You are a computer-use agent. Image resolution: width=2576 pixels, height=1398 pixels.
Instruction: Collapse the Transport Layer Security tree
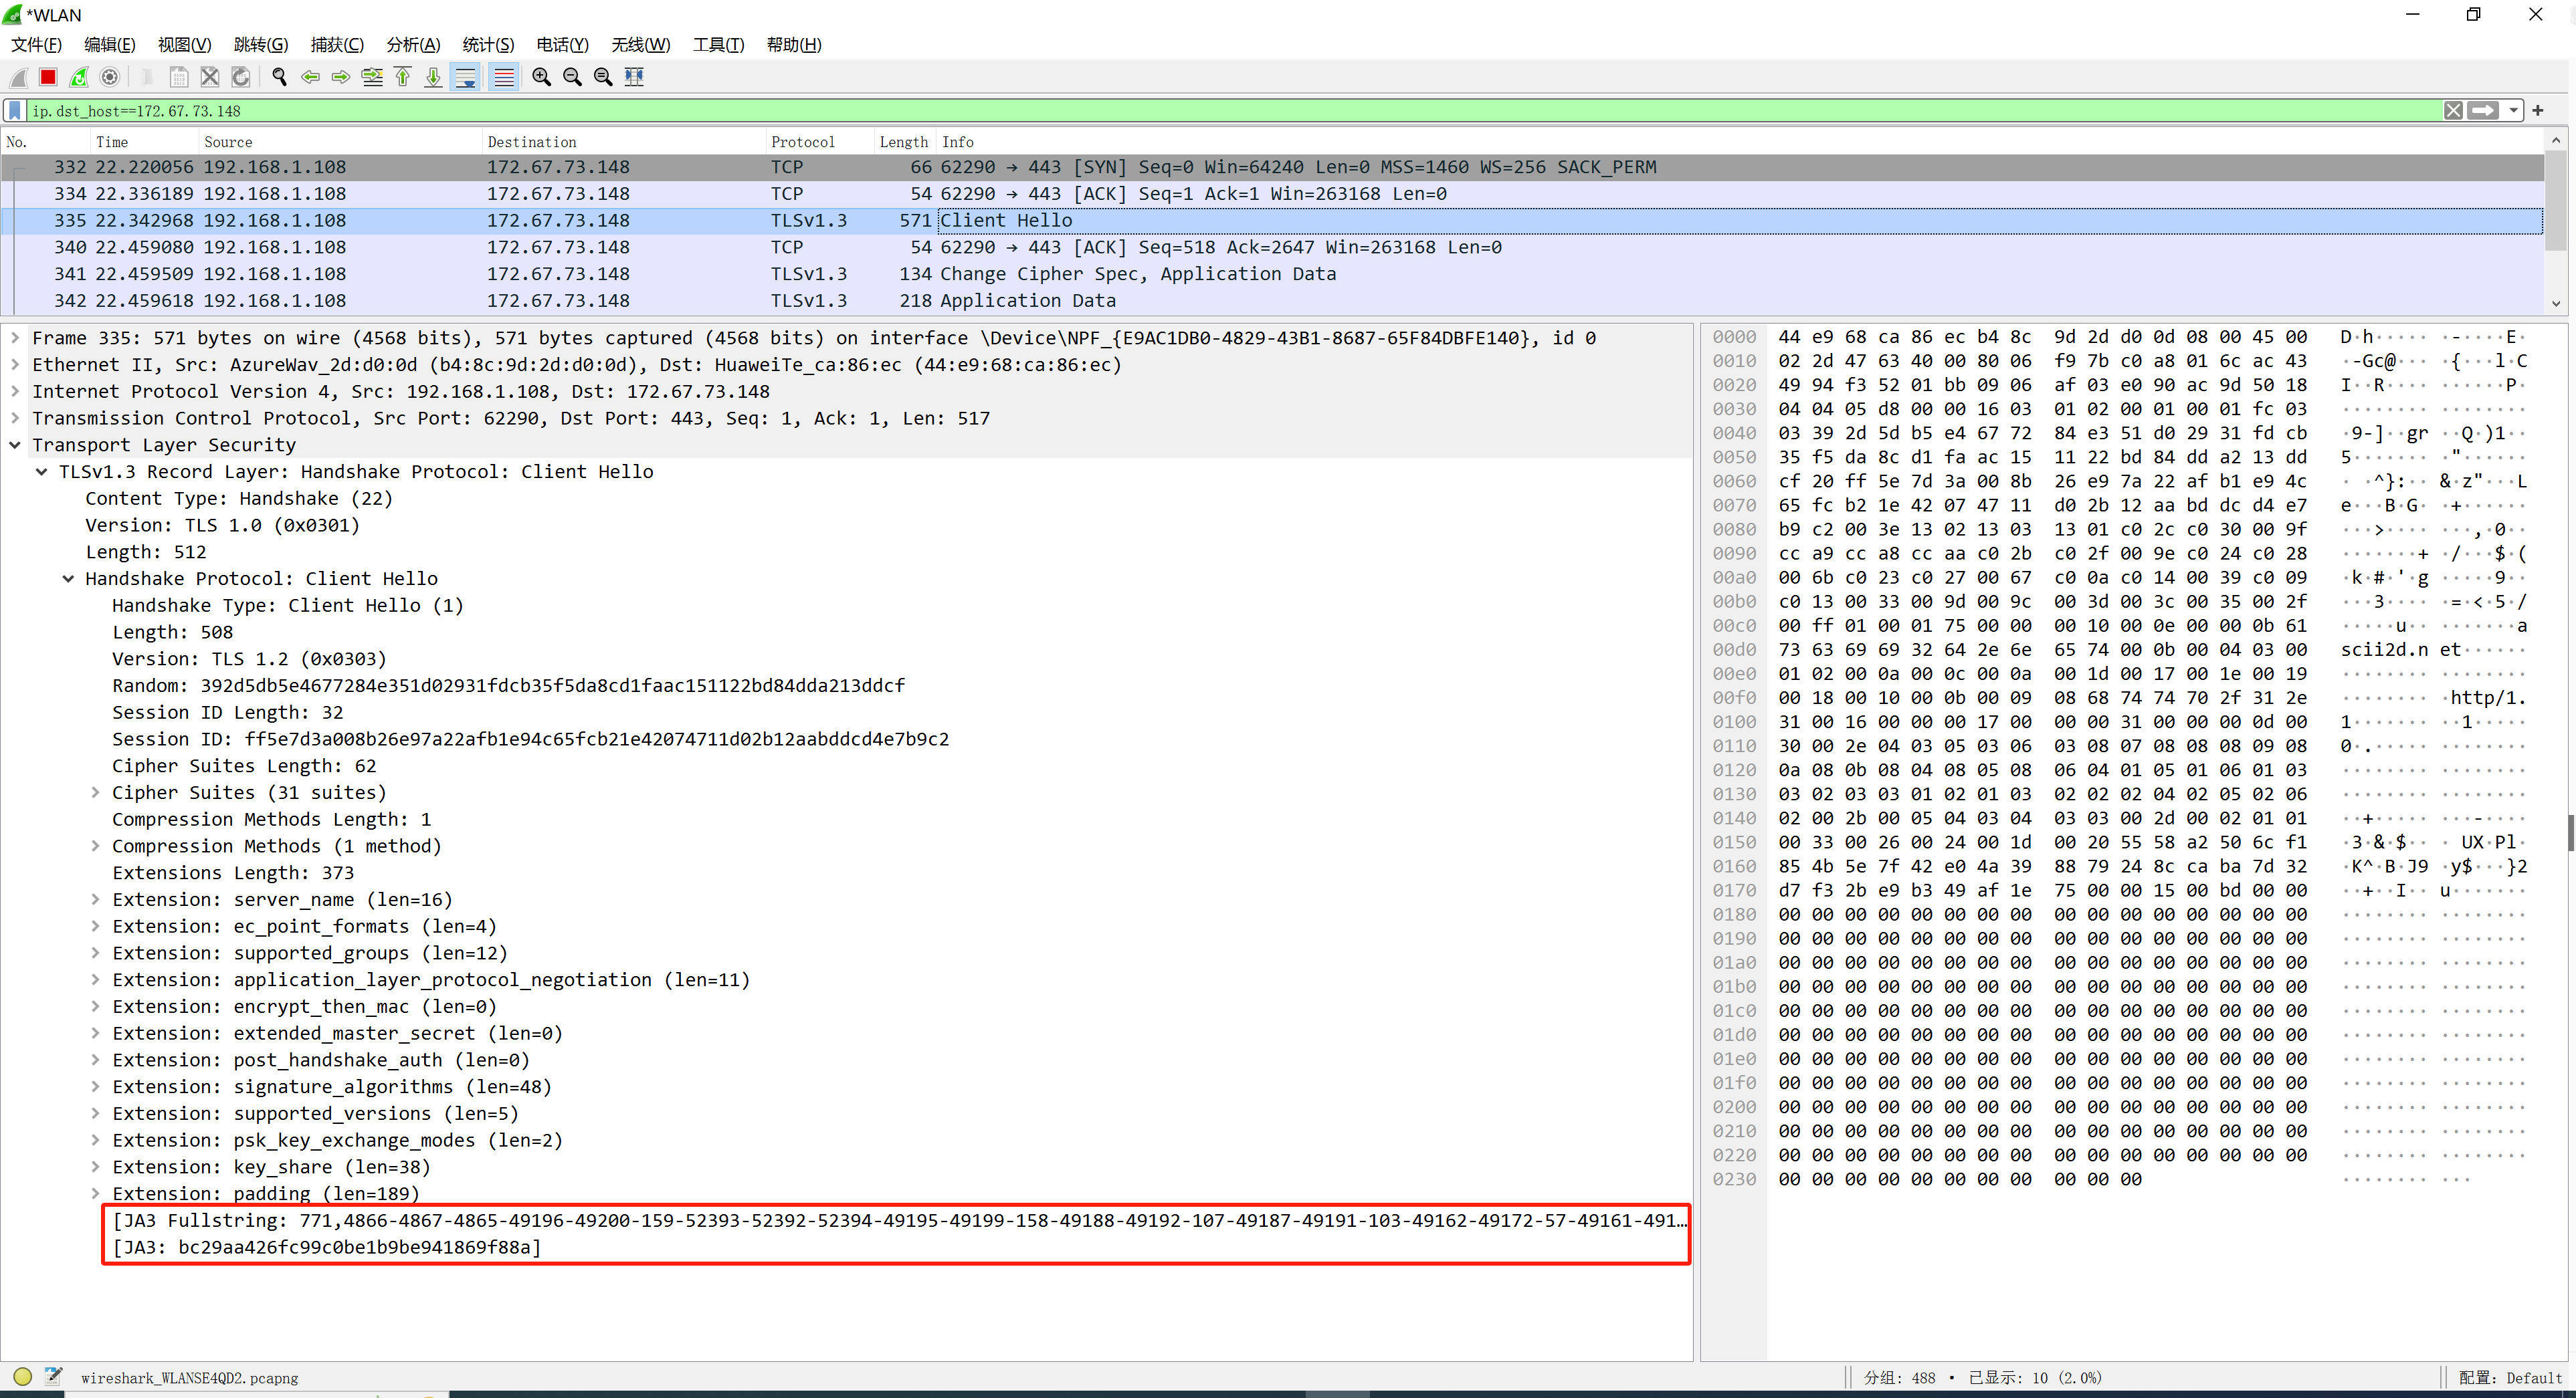(x=16, y=445)
